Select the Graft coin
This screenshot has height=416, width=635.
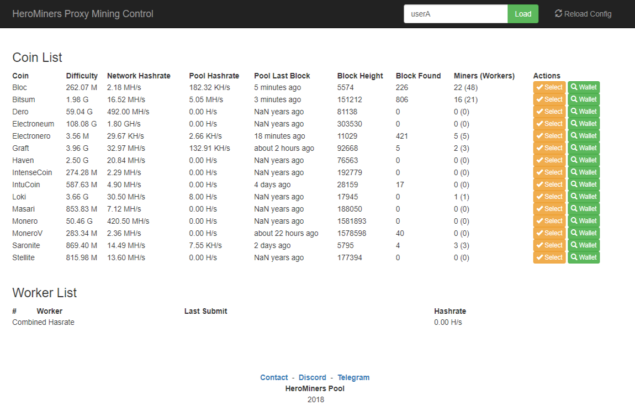549,148
